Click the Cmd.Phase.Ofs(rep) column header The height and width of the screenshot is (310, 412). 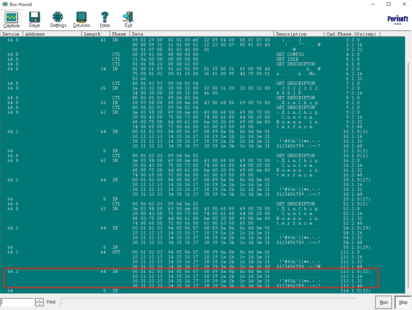(x=352, y=34)
